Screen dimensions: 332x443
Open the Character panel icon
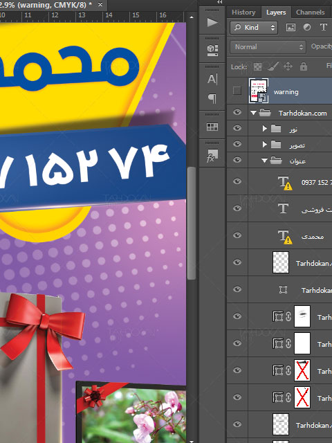(212, 79)
